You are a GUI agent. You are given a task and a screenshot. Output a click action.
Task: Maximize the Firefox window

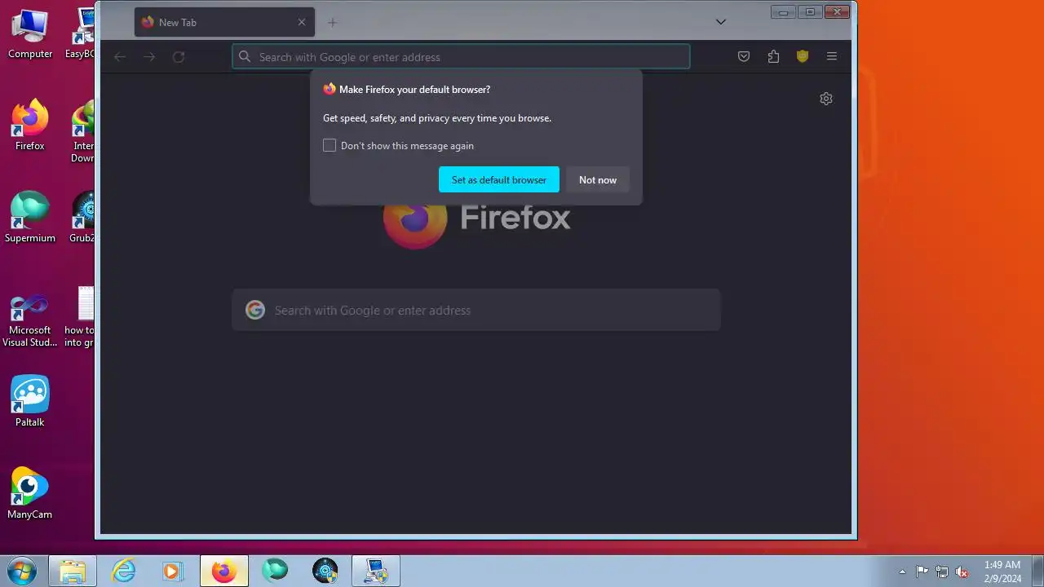pos(810,11)
